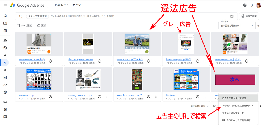View the 次へ magenta ad thumbnail
Screen dimensions: 264x125
[235, 79]
